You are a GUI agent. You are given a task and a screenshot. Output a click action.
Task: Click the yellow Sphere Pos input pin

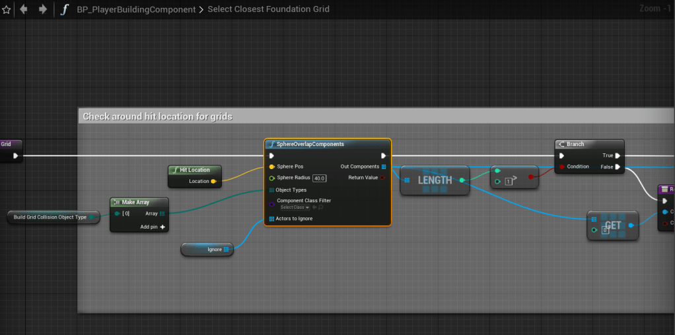coord(271,167)
